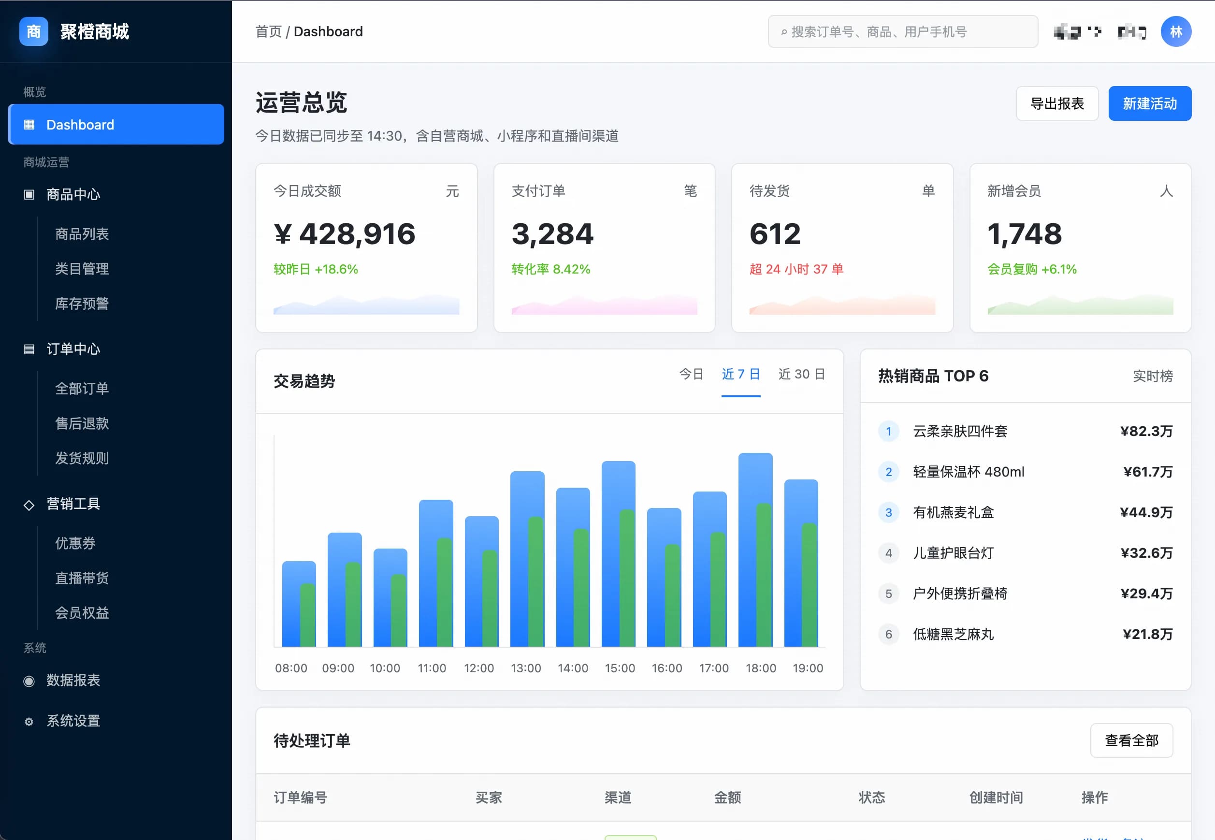Click 查看全部 in 待处理订单

1131,740
